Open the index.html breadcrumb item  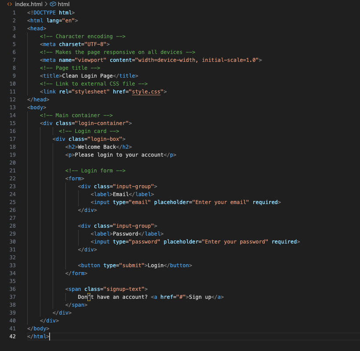(29, 4)
